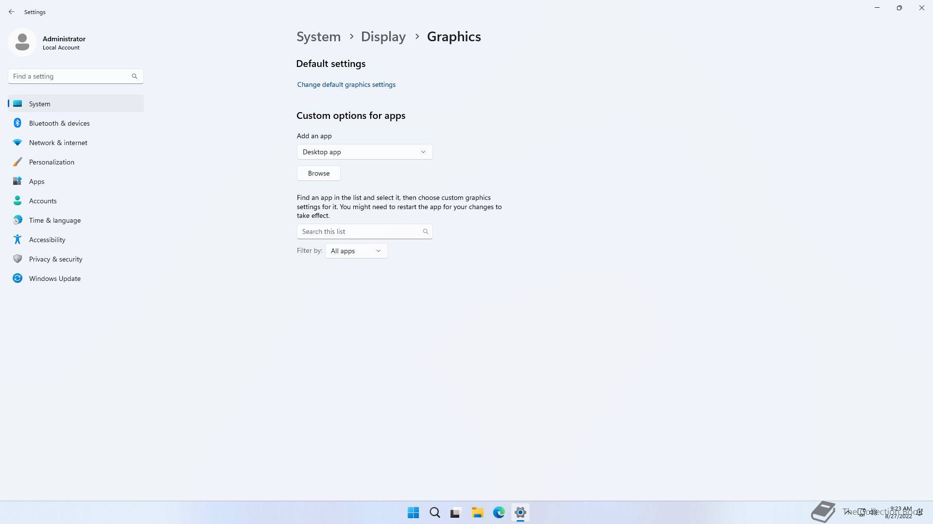Go to Privacy & security
The image size is (933, 524).
(x=56, y=259)
